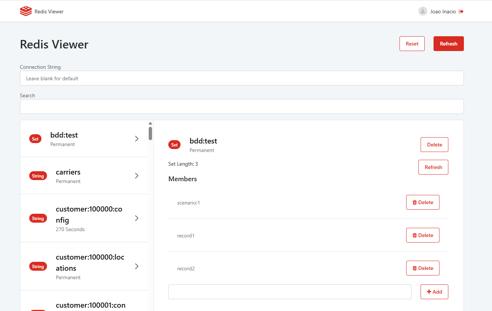This screenshot has height=311, width=492.
Task: Select customer:100000:config key name
Action: [x=89, y=214]
